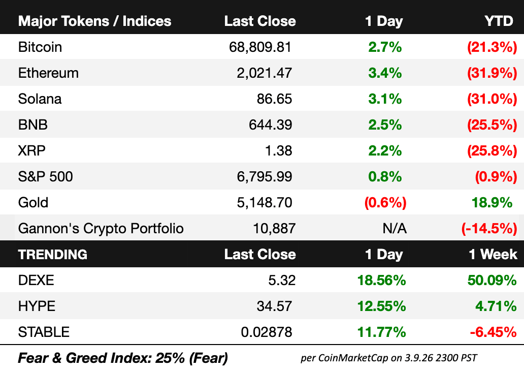Click the TRENDING section header
The height and width of the screenshot is (373, 524).
pos(52,254)
